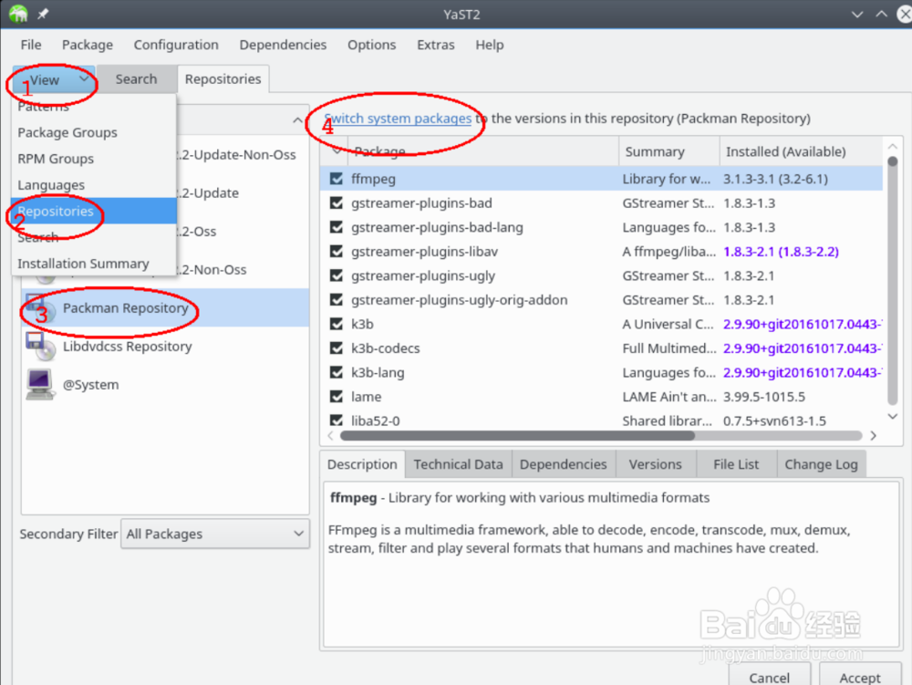912x685 pixels.
Task: Click the package list scroll-up arrow
Action: [x=893, y=146]
